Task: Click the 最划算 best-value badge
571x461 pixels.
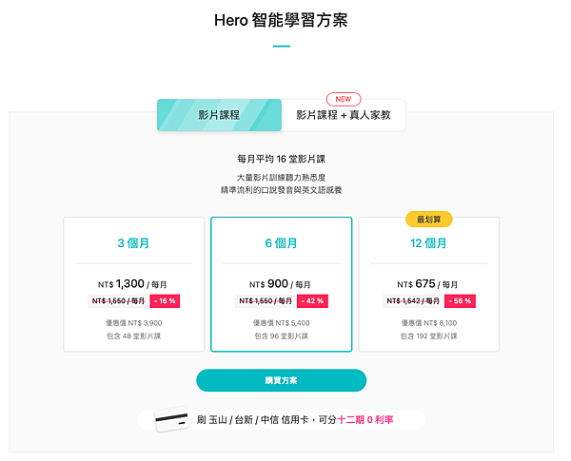Action: (x=428, y=220)
